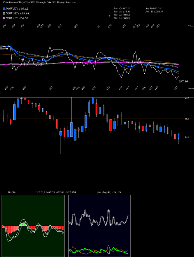
Task: Click the MACD (12,26,9) values text
Action: tap(54, 192)
